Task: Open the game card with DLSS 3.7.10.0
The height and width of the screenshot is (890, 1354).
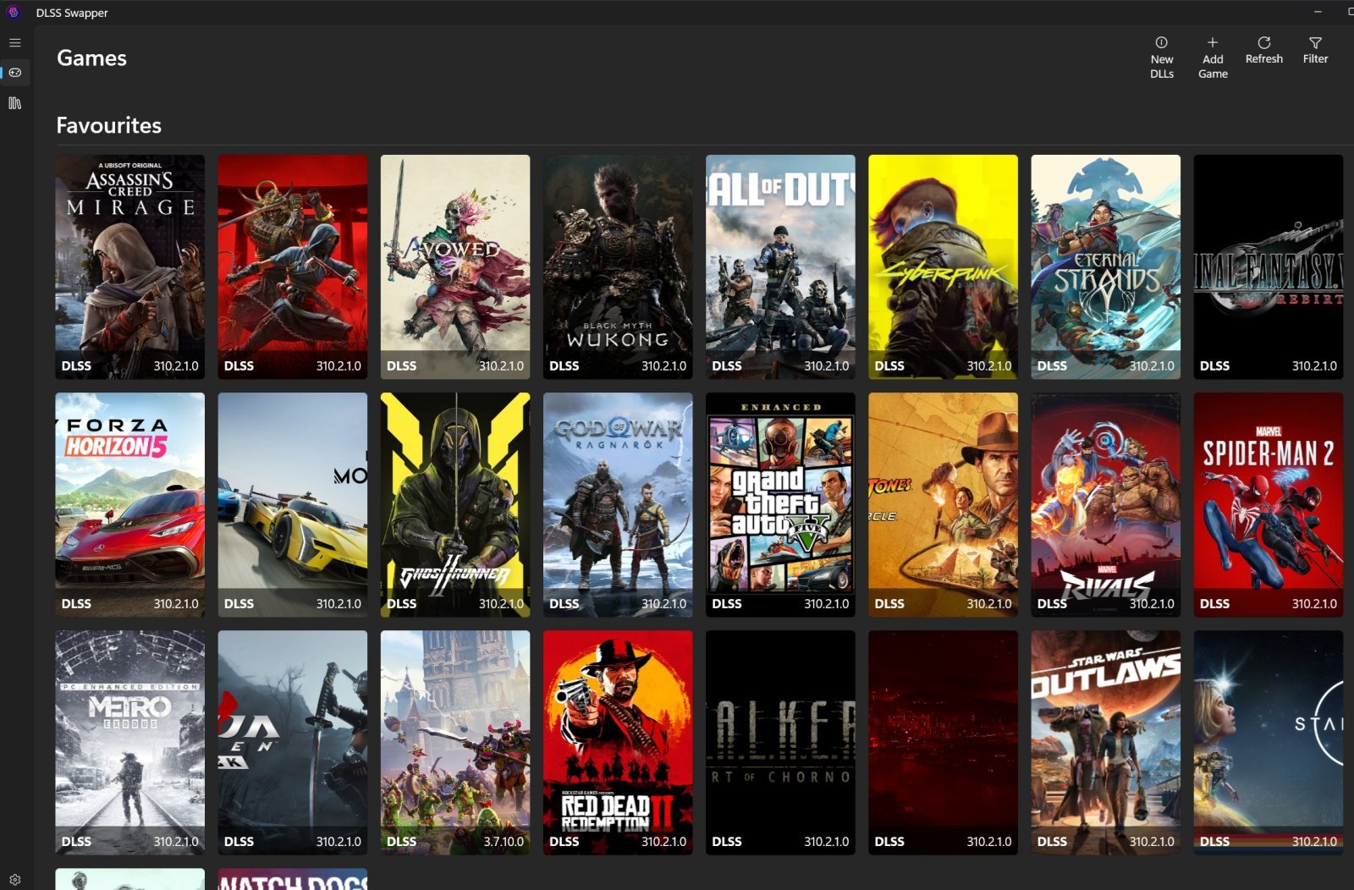Action: (x=455, y=742)
